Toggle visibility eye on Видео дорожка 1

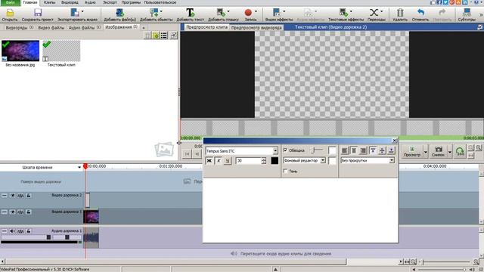[12, 212]
